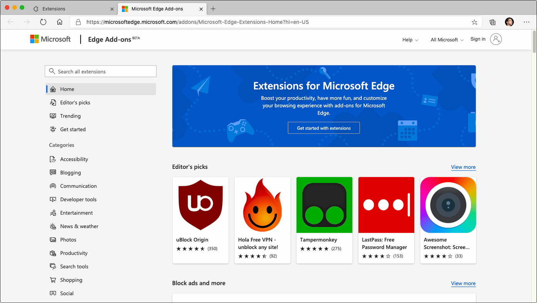537x303 pixels.
Task: Click View more for Block ads
Action: click(463, 283)
